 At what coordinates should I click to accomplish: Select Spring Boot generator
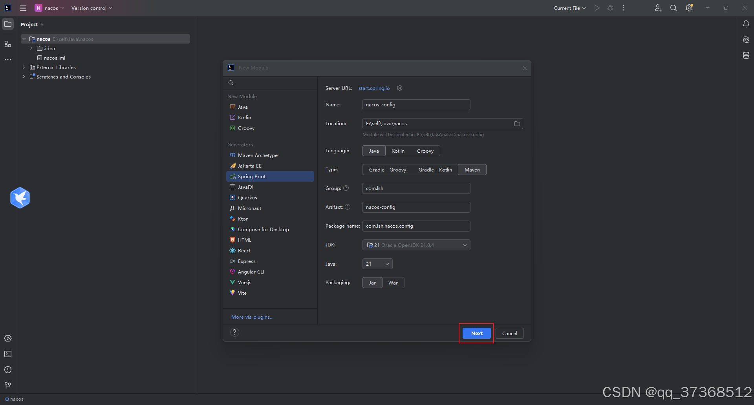pyautogui.click(x=270, y=176)
